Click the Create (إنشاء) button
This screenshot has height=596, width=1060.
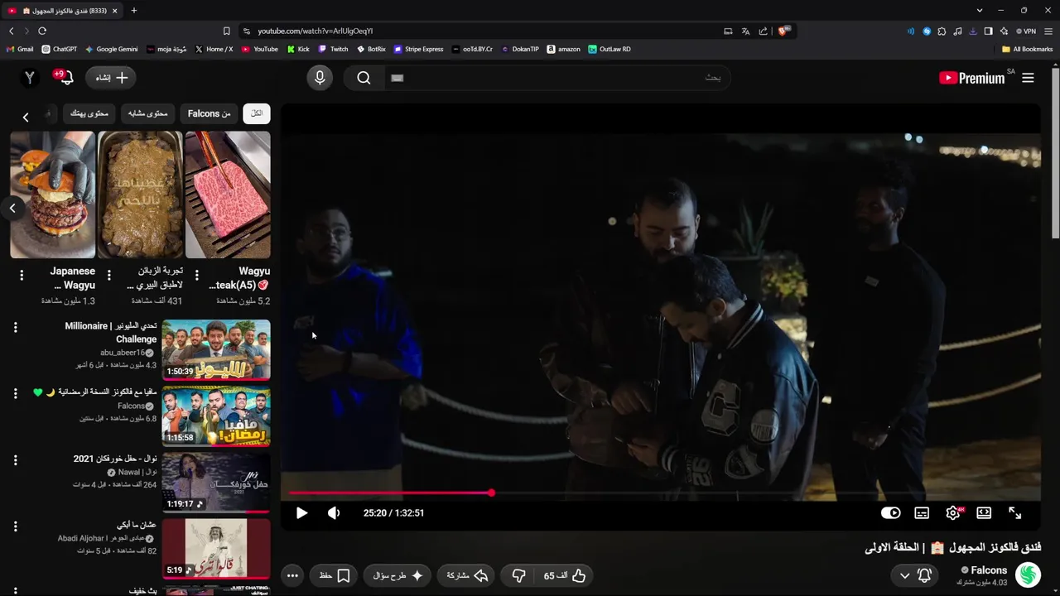pyautogui.click(x=111, y=78)
